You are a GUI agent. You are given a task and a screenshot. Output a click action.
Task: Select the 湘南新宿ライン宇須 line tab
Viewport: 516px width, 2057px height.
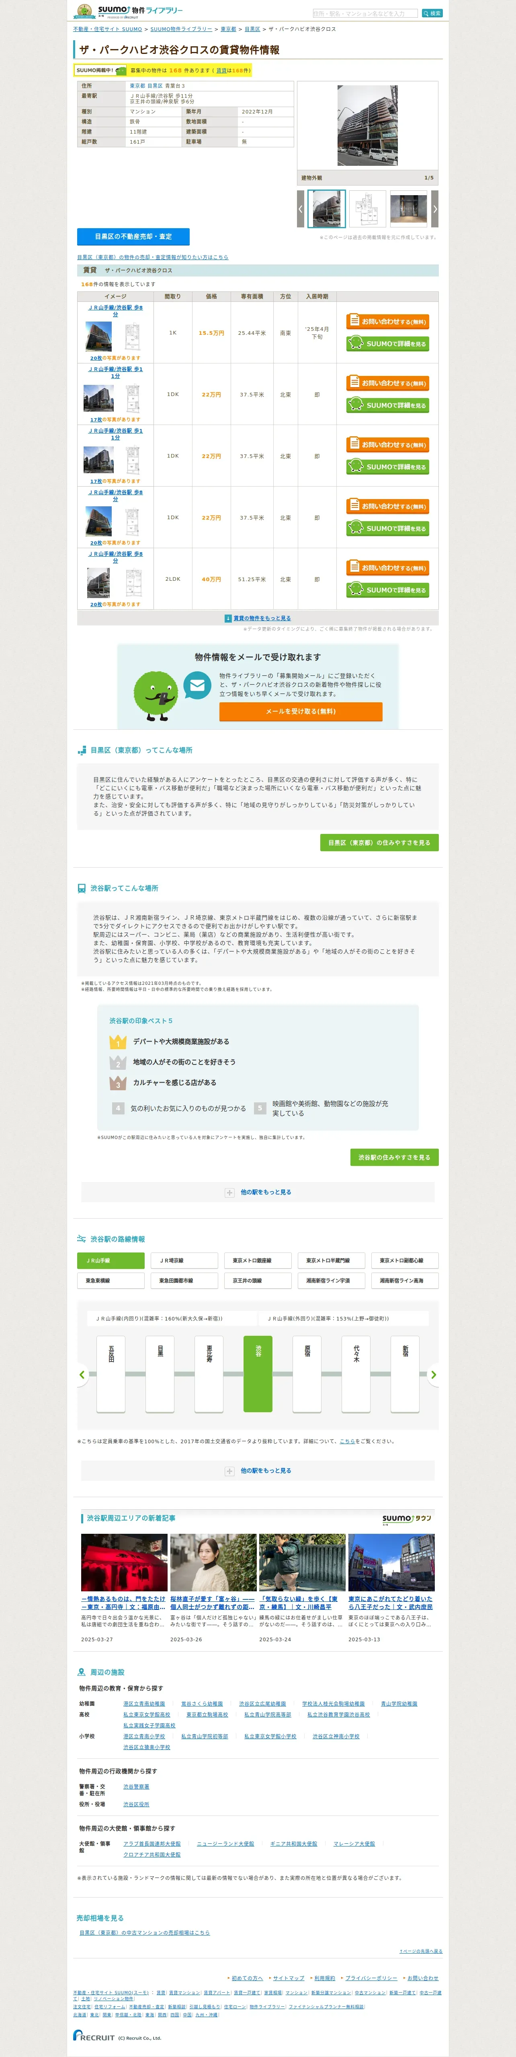coord(332,1281)
